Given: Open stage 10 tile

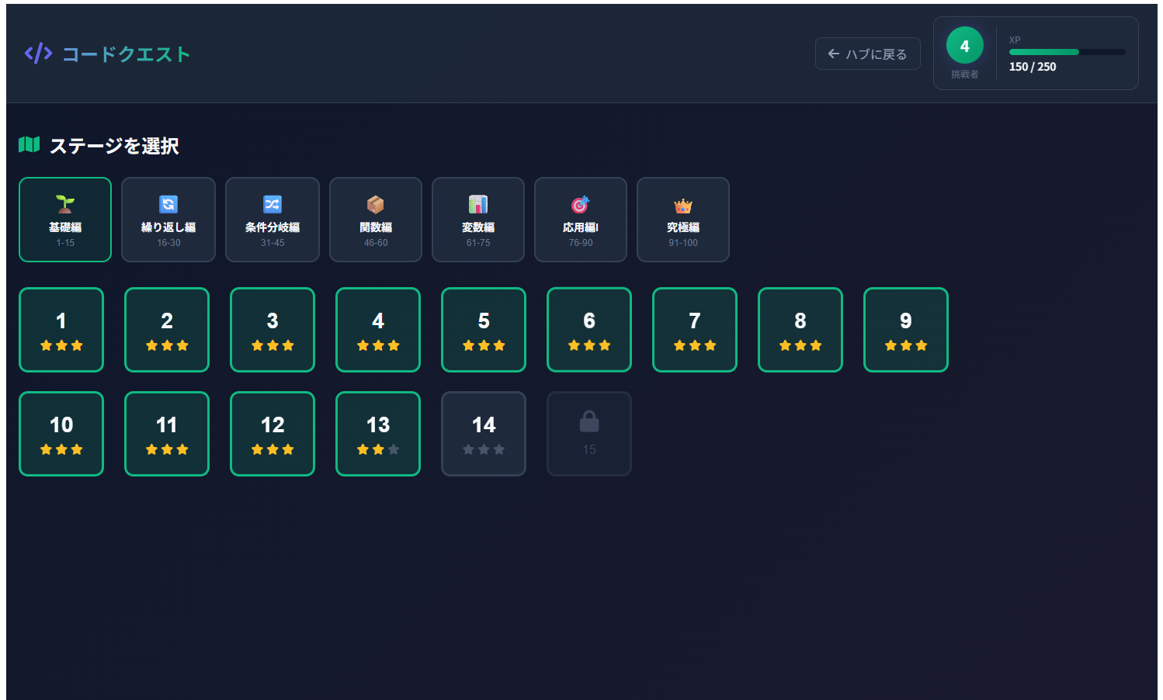Looking at the screenshot, I should pyautogui.click(x=61, y=434).
